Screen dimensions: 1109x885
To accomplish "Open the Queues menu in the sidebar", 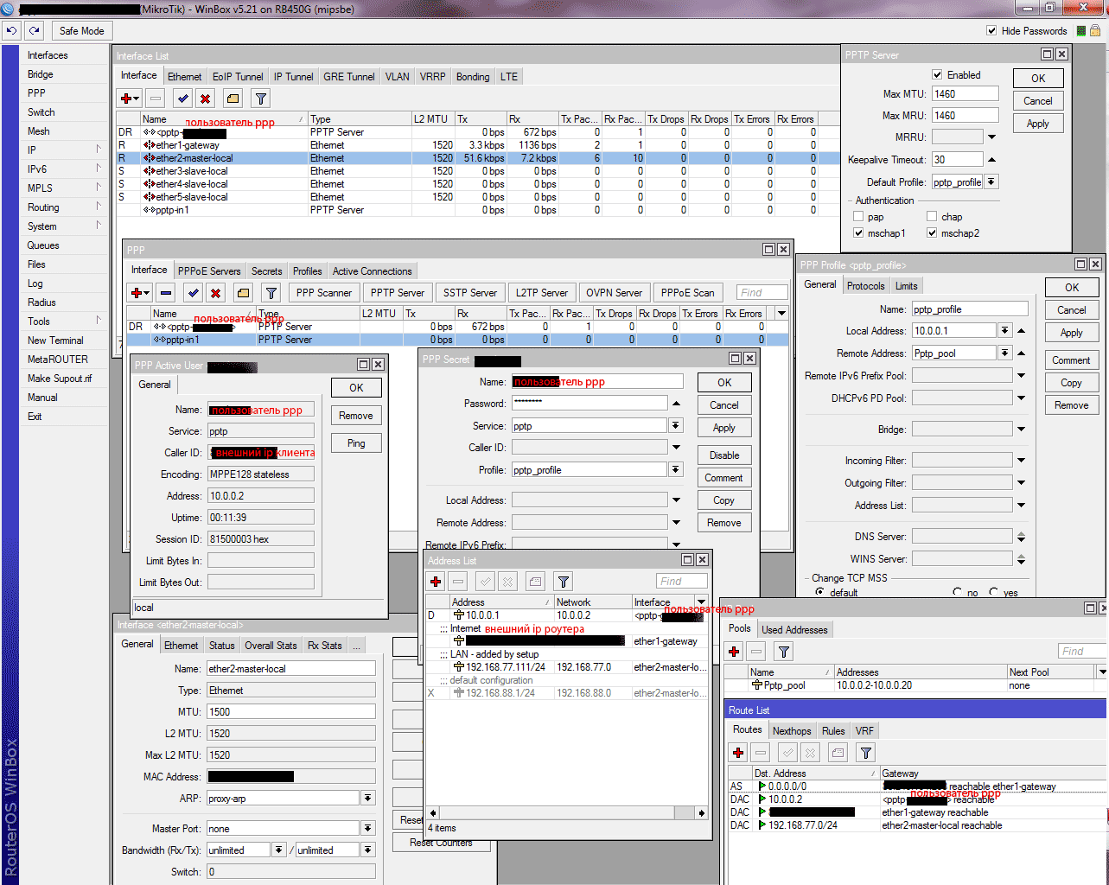I will pos(43,245).
